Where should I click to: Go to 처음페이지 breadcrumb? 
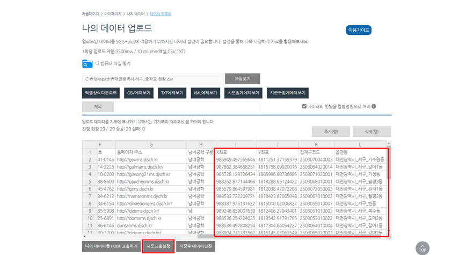click(x=91, y=13)
